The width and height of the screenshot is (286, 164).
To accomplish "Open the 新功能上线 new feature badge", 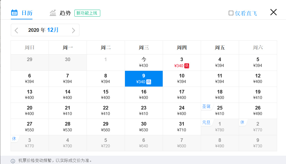I will pos(87,13).
